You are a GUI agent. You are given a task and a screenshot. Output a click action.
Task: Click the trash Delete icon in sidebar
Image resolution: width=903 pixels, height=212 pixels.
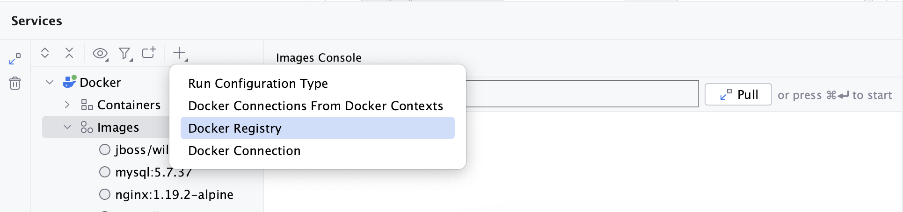coord(15,84)
